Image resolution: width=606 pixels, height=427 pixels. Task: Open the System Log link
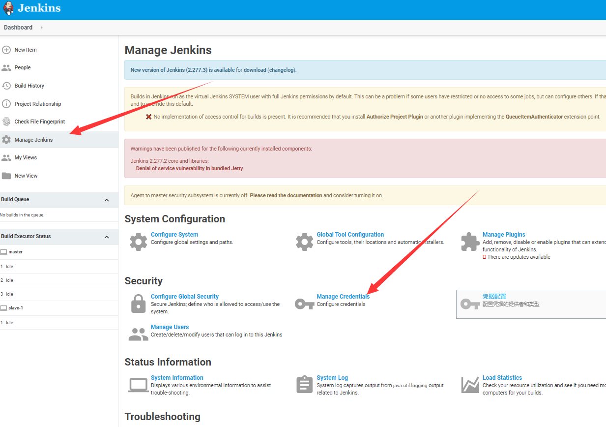tap(332, 378)
